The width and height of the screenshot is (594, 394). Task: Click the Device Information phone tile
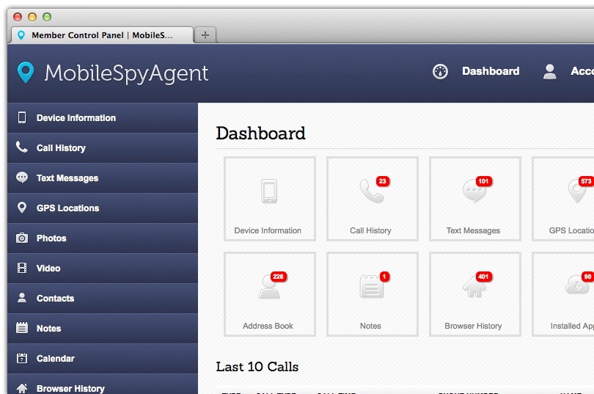(270, 199)
